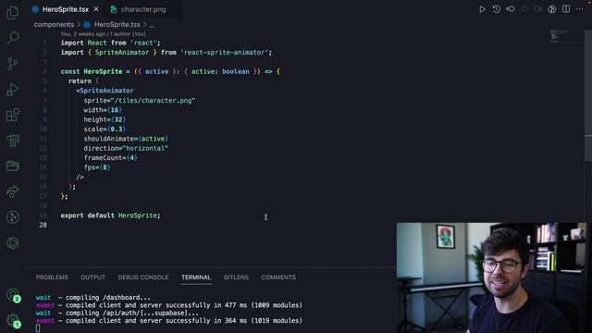Viewport: 592px width, 333px height.
Task: Click the minimap preview in the editor
Action: (559, 36)
